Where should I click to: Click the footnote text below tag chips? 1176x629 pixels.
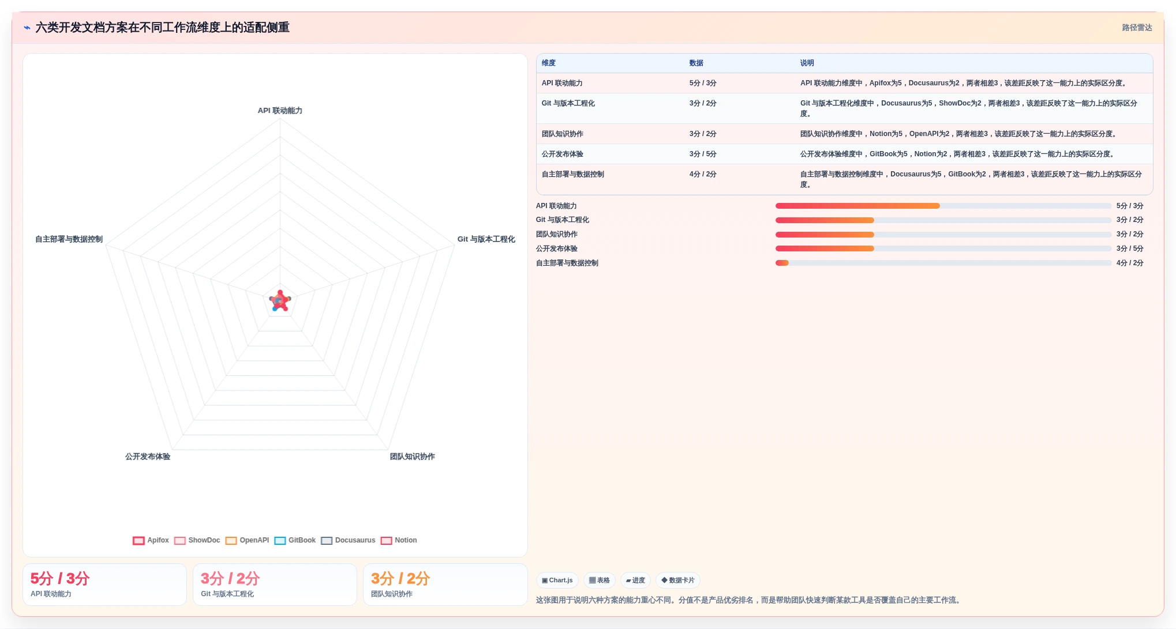click(749, 600)
